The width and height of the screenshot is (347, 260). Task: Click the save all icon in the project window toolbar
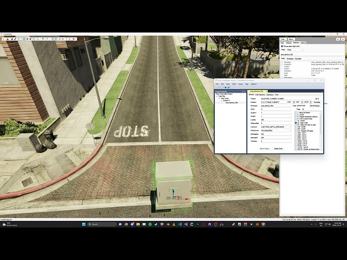pyautogui.click(x=229, y=87)
